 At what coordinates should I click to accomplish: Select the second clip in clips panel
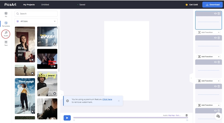pyautogui.click(x=209, y=44)
